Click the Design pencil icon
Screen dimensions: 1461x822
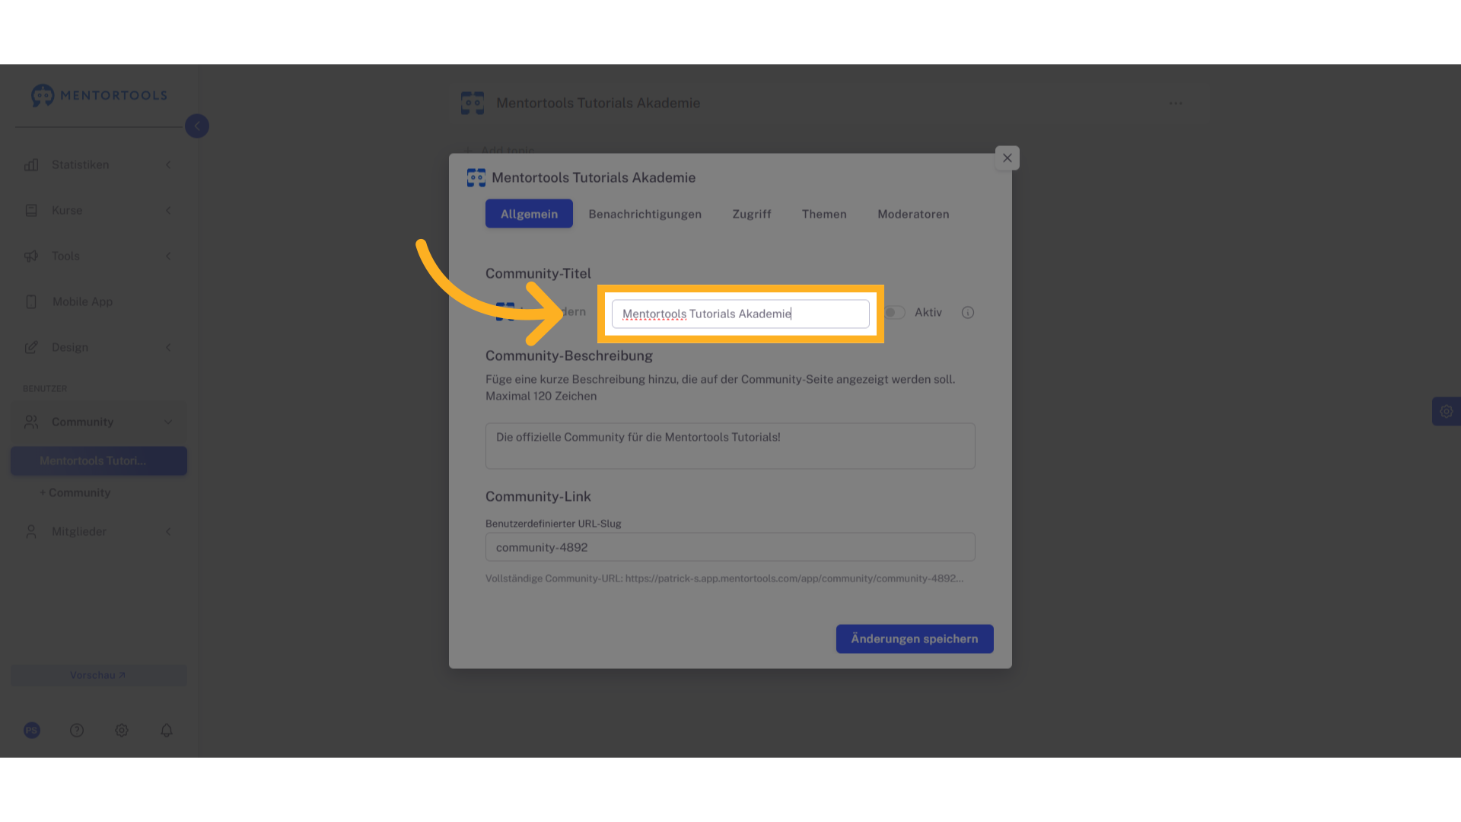pyautogui.click(x=31, y=348)
